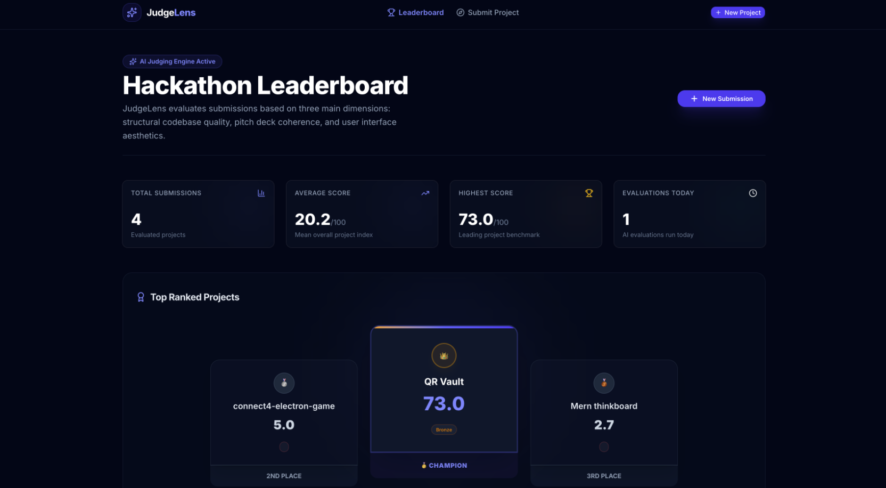Click the New Project button
The width and height of the screenshot is (886, 488).
coord(738,12)
